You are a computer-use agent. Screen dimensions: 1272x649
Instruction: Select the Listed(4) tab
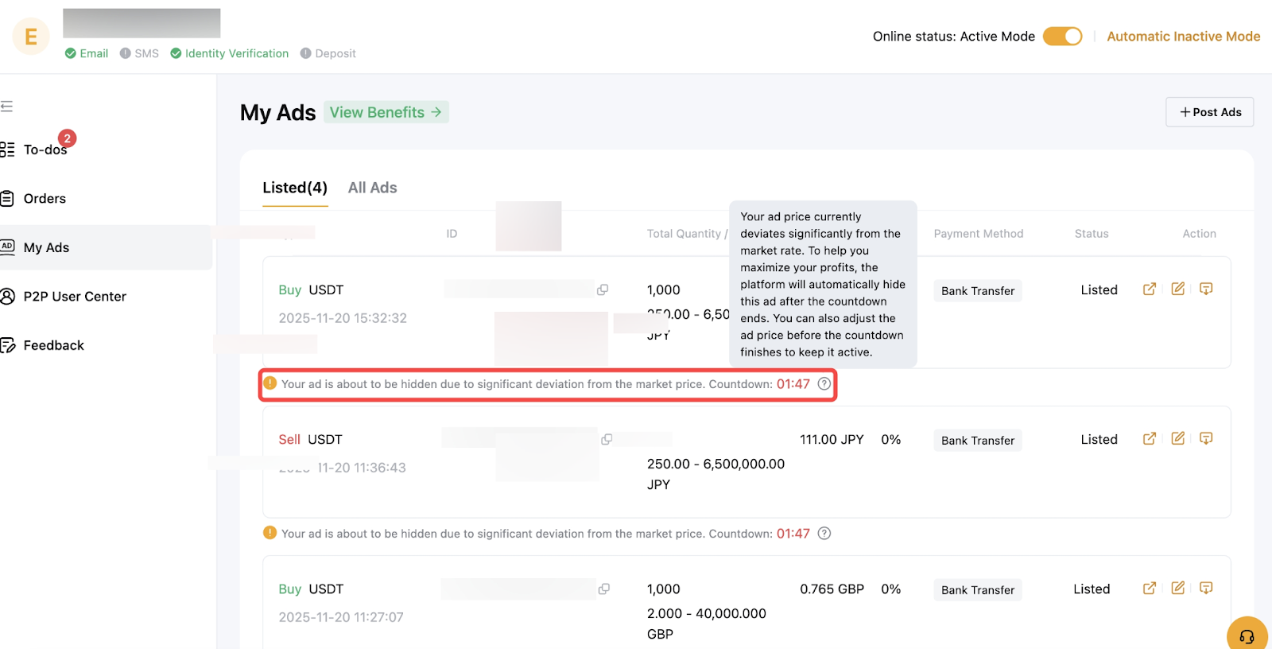point(295,188)
